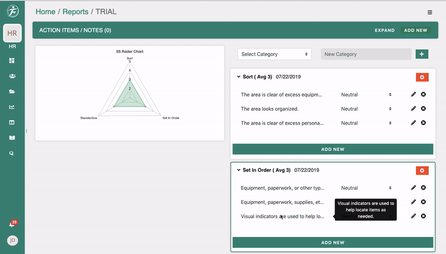Click the open book icon in sidebar

12,137
